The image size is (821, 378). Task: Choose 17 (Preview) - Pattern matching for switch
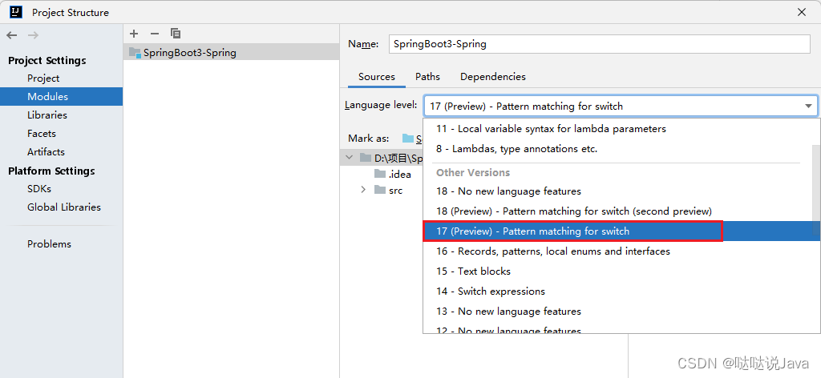point(617,231)
